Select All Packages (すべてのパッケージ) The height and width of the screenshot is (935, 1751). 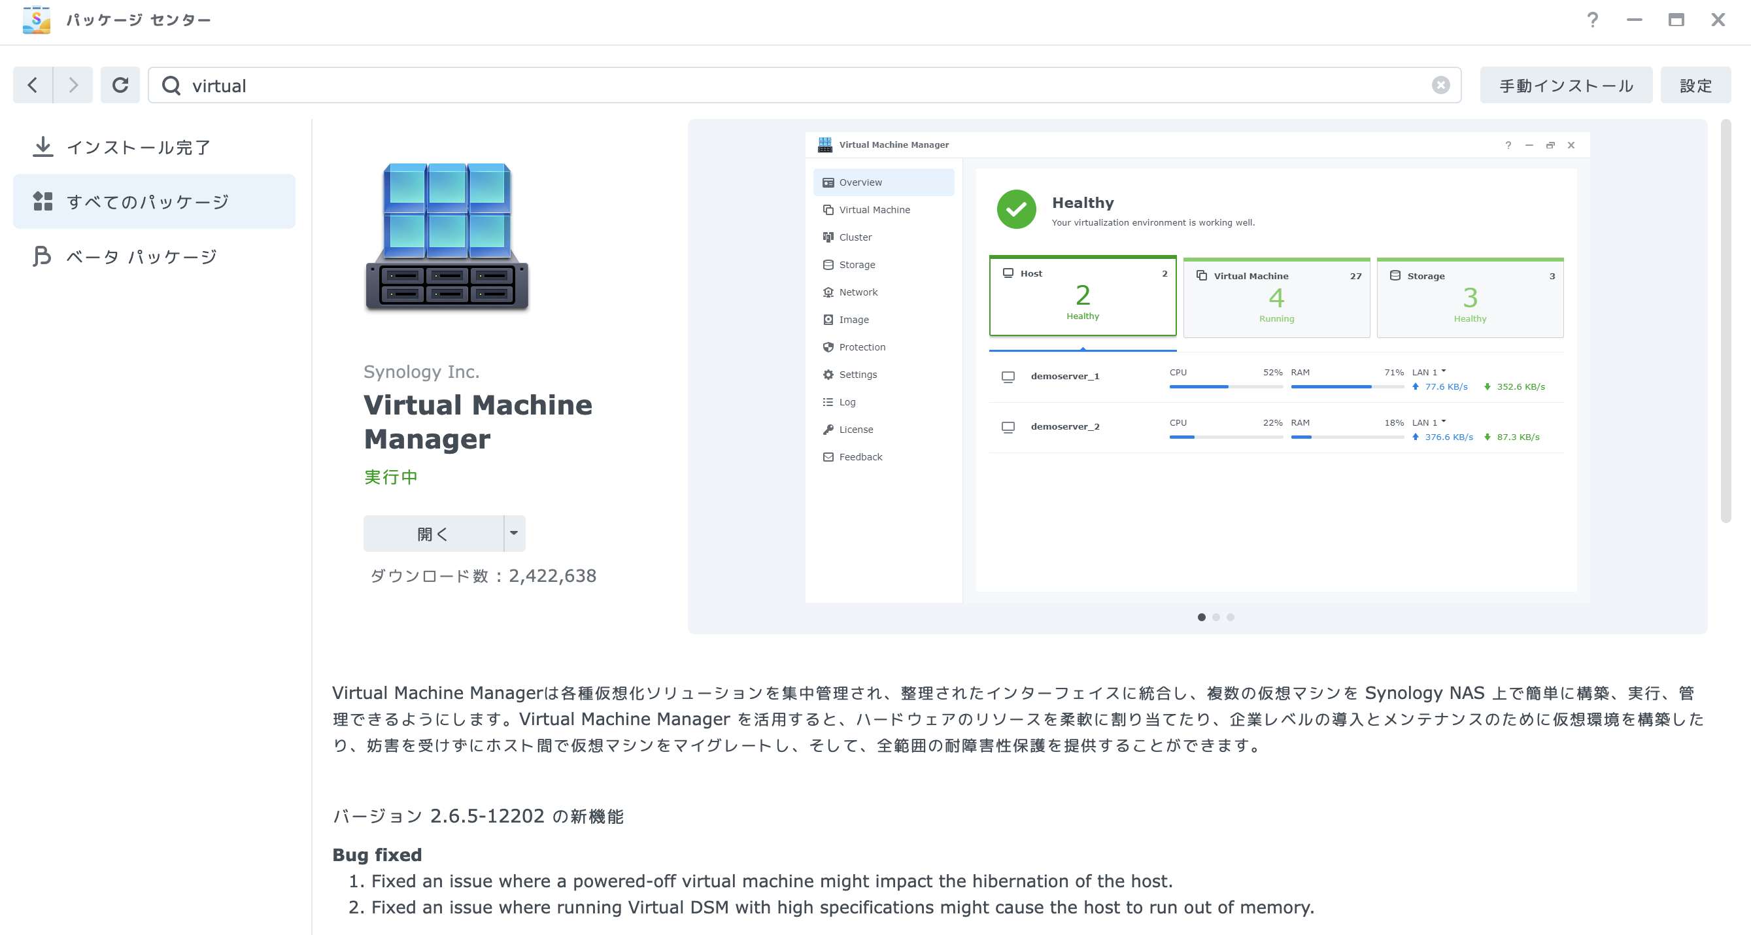coord(154,202)
